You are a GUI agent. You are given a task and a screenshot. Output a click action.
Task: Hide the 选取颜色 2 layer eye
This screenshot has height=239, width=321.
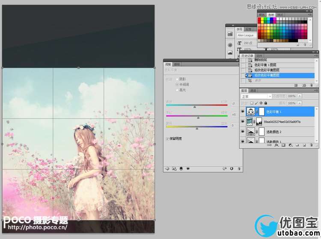[x=243, y=131]
